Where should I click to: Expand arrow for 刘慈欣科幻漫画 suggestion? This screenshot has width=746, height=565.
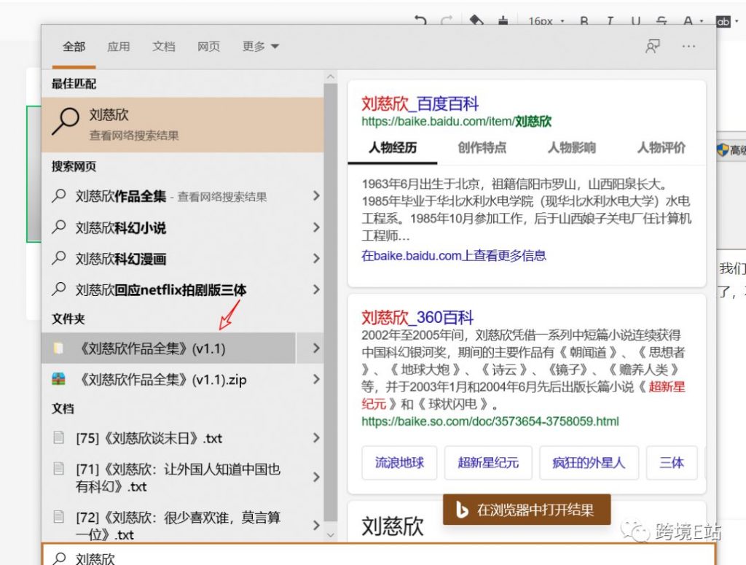pyautogui.click(x=316, y=258)
